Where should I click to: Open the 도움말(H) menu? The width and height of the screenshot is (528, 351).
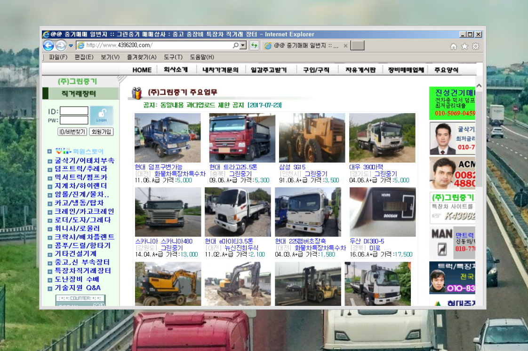[x=202, y=57]
